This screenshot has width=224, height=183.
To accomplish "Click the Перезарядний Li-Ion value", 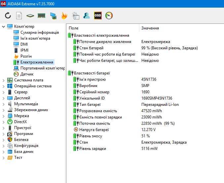I will 160,105.
